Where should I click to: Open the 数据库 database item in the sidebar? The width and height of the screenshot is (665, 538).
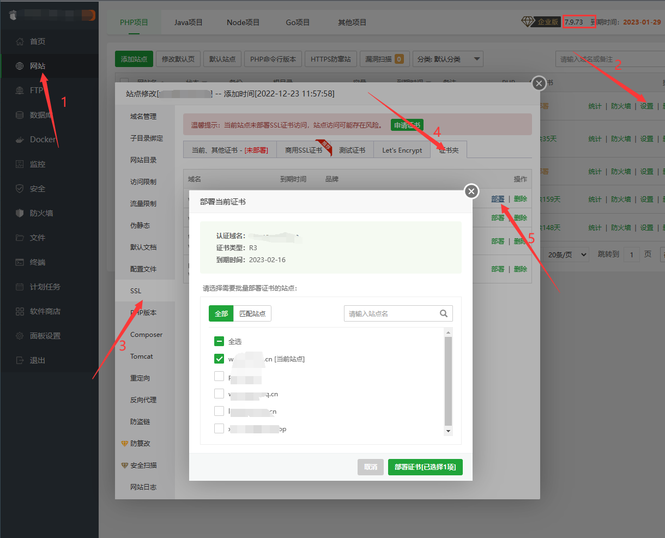pos(49,115)
